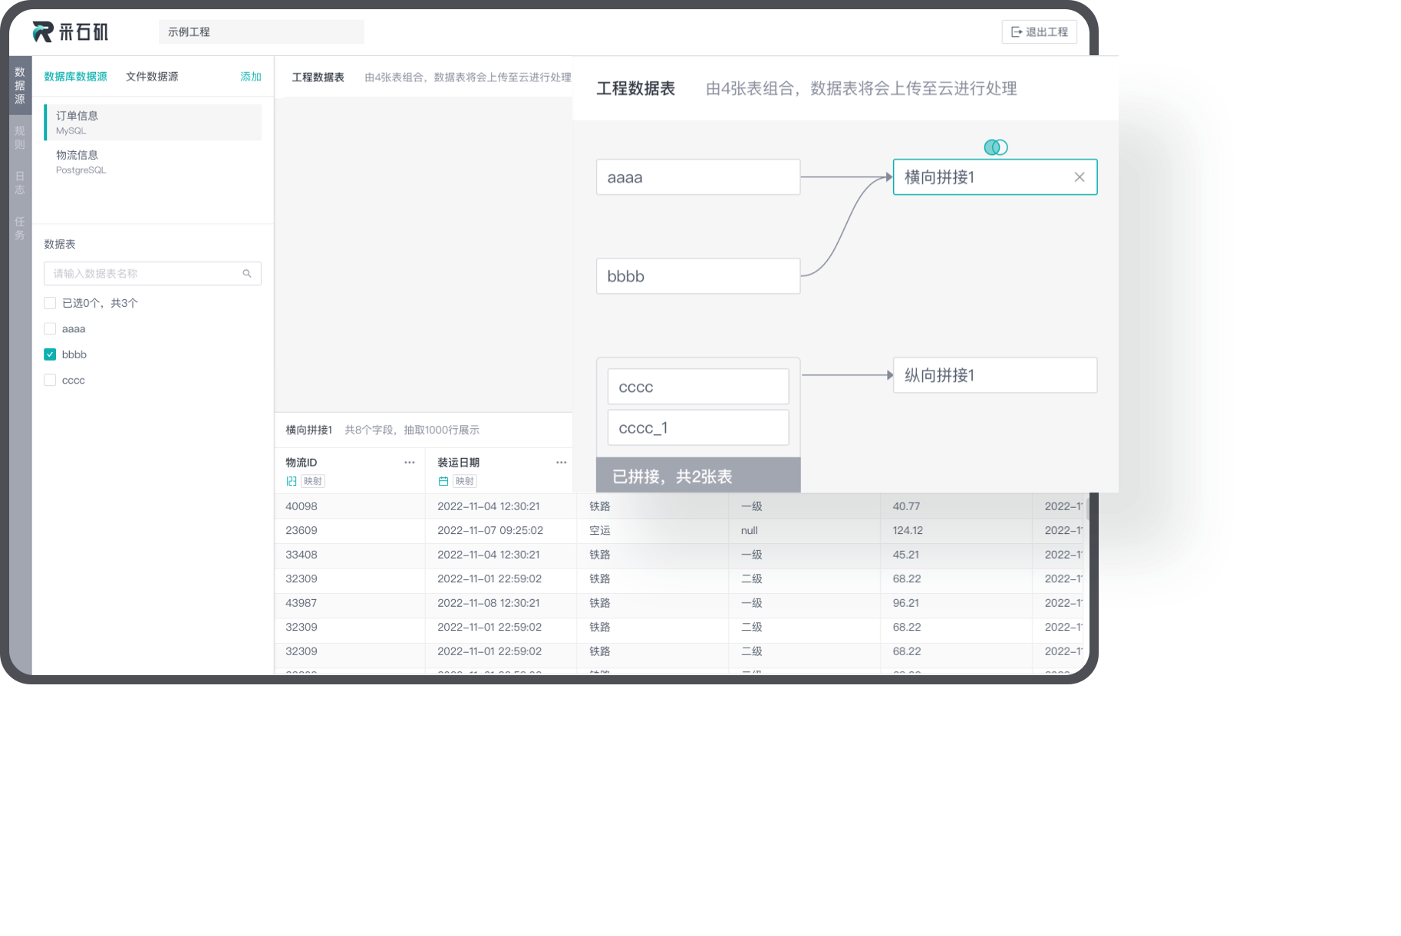Toggle the select-all 已选0个 checkbox
The image size is (1401, 936).
coord(50,303)
